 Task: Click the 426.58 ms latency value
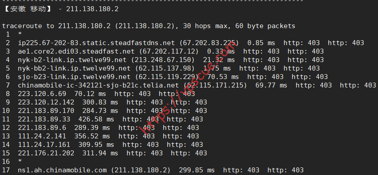pos(94,119)
